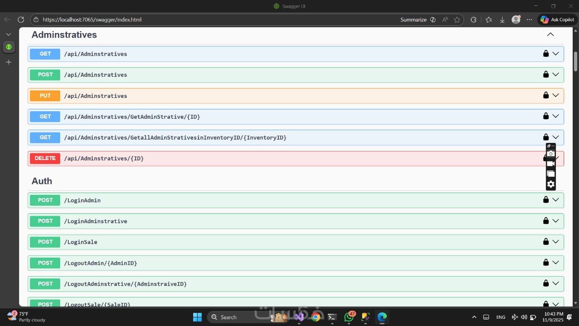Open a new tab with the plus icon
579x326 pixels.
tap(9, 62)
